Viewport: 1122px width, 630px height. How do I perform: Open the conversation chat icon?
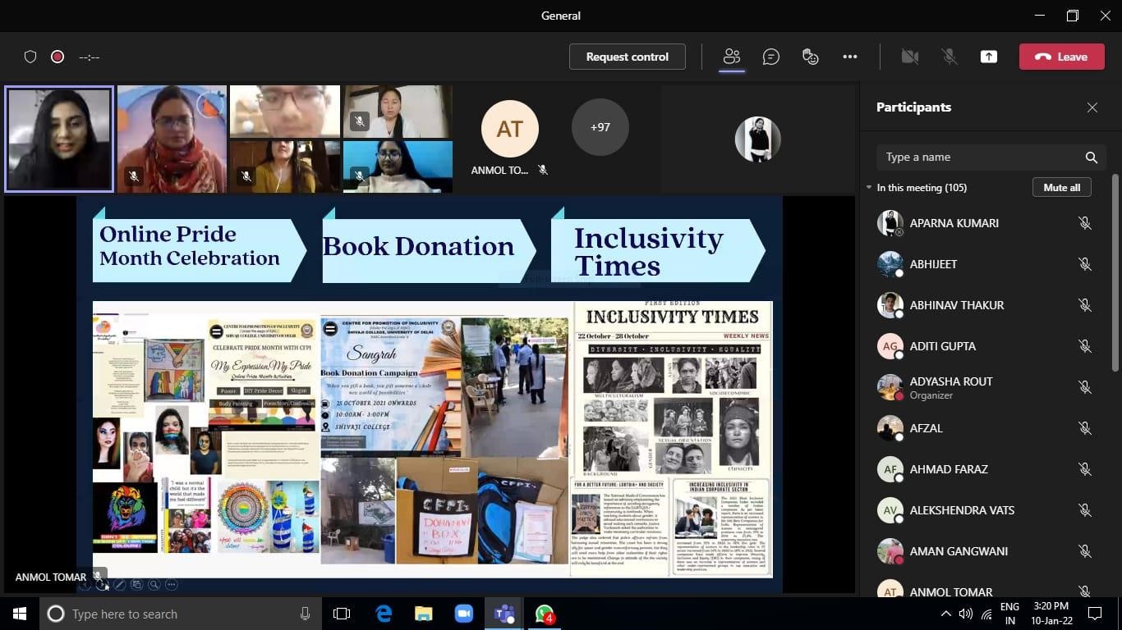770,57
